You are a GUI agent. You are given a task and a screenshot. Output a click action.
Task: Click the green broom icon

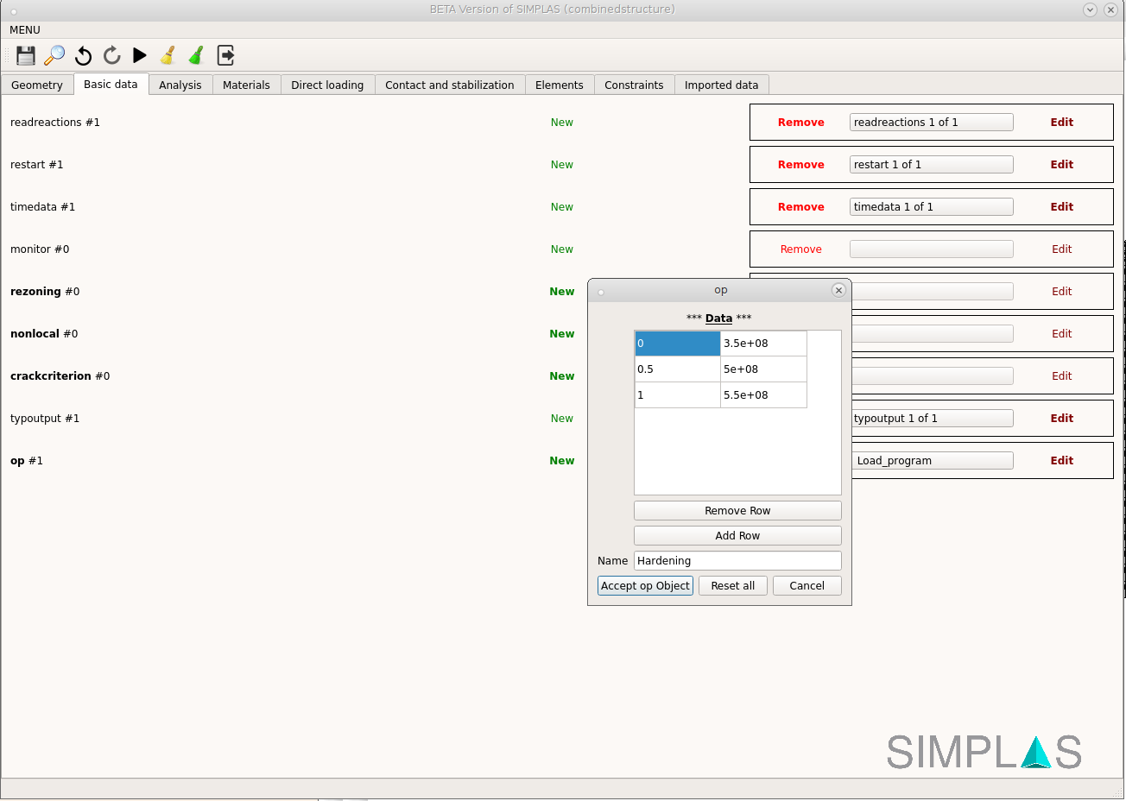point(197,55)
